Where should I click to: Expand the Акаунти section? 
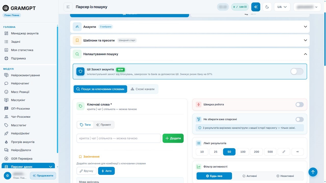click(190, 27)
